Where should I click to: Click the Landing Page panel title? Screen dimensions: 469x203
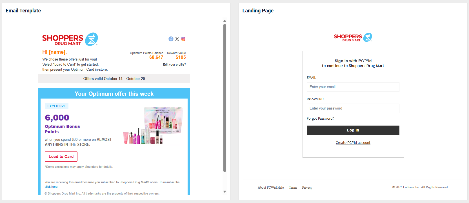point(258,11)
